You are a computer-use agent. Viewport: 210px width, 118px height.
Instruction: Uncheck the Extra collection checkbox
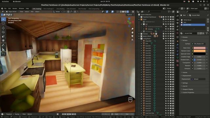click(x=163, y=19)
